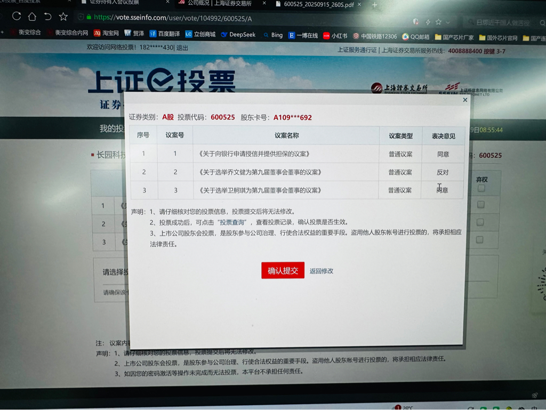
Task: Click 确认提交 button
Action: coord(283,270)
